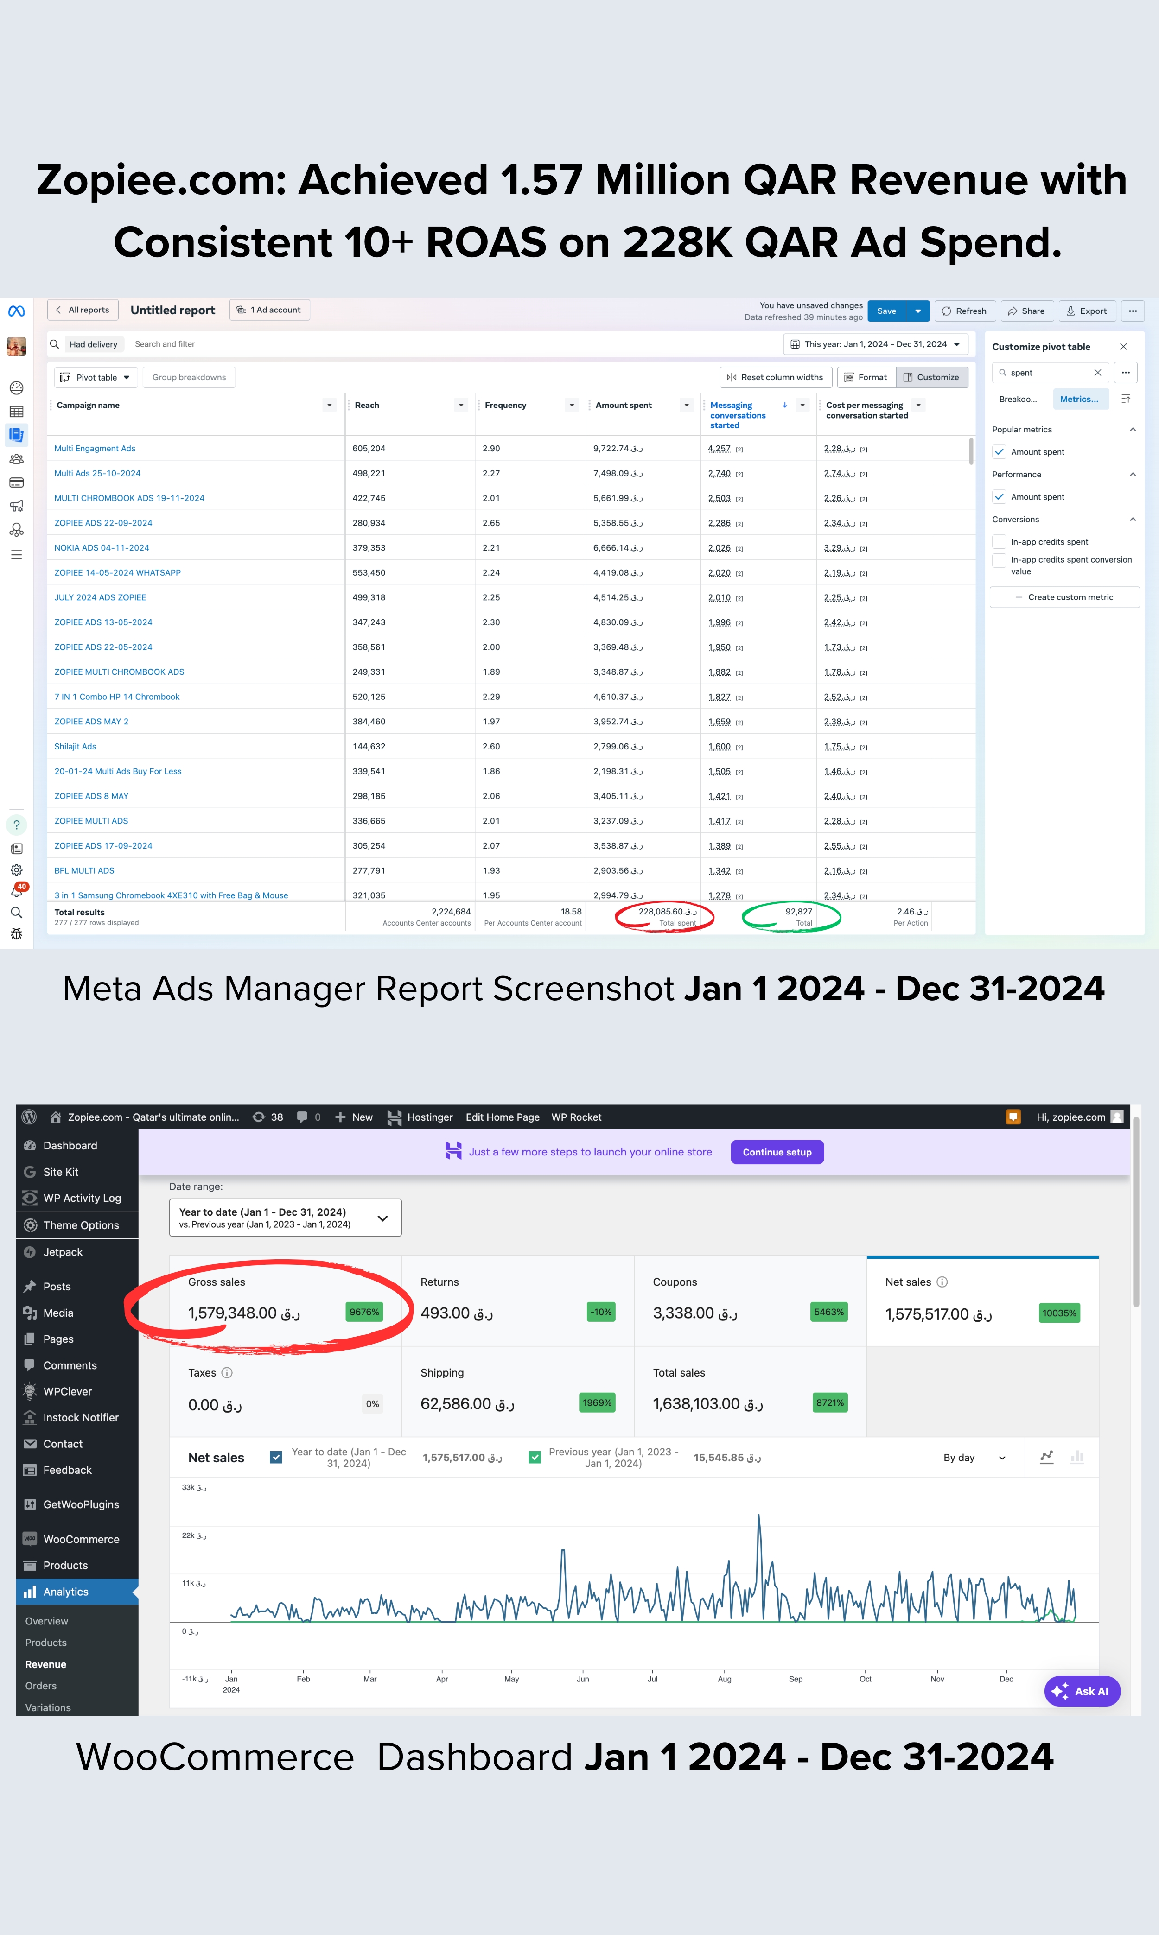The width and height of the screenshot is (1159, 1935).
Task: Open Campaign name column dropdown arrow
Action: point(330,405)
